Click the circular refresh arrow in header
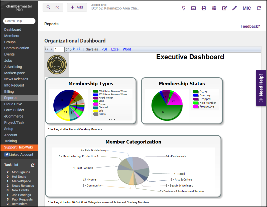This screenshot has width=267, height=207. 259,8
